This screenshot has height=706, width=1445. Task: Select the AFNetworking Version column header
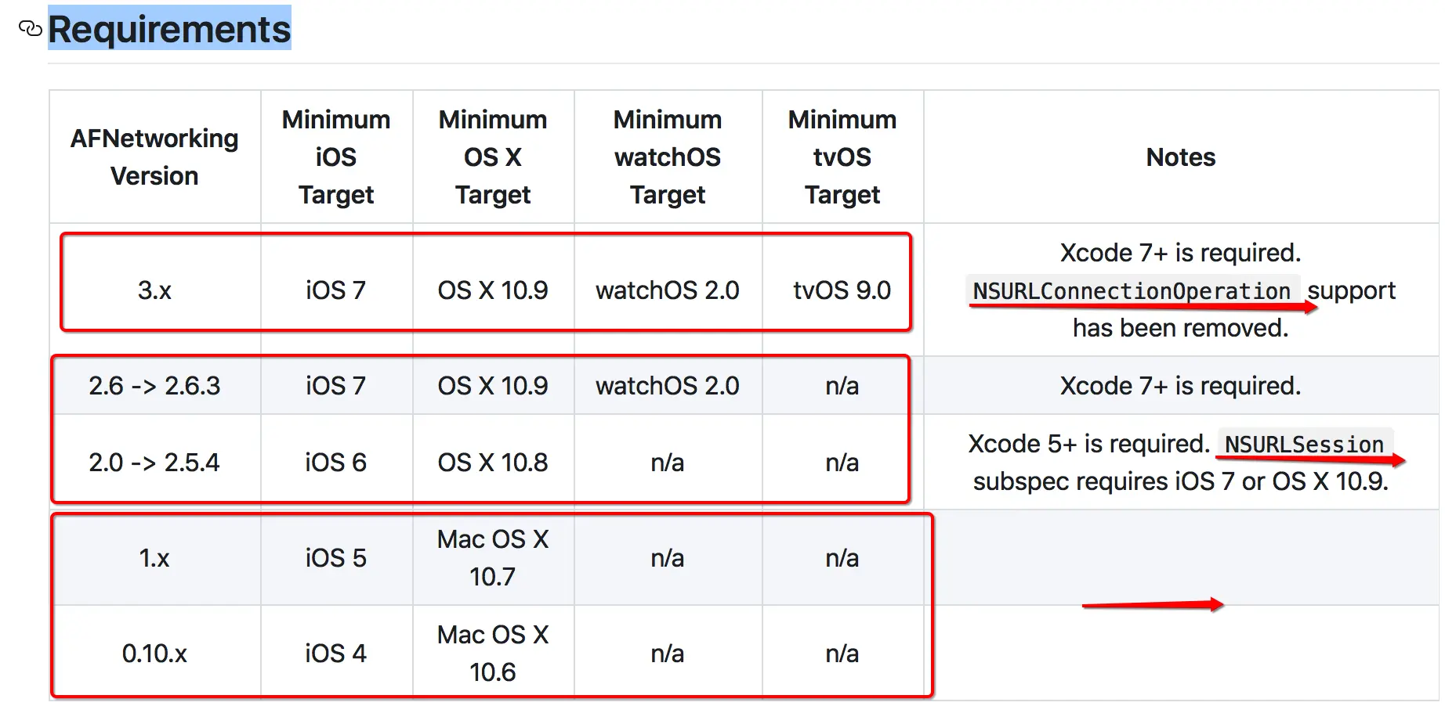tap(154, 157)
